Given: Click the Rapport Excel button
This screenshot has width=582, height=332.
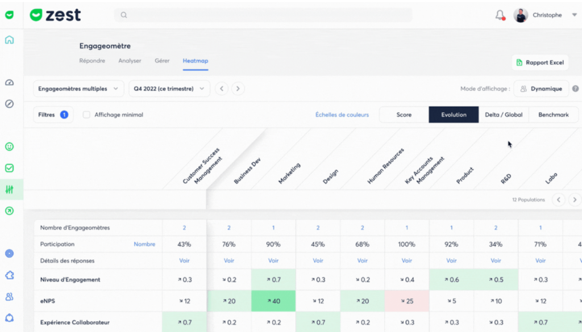Looking at the screenshot, I should point(540,62).
